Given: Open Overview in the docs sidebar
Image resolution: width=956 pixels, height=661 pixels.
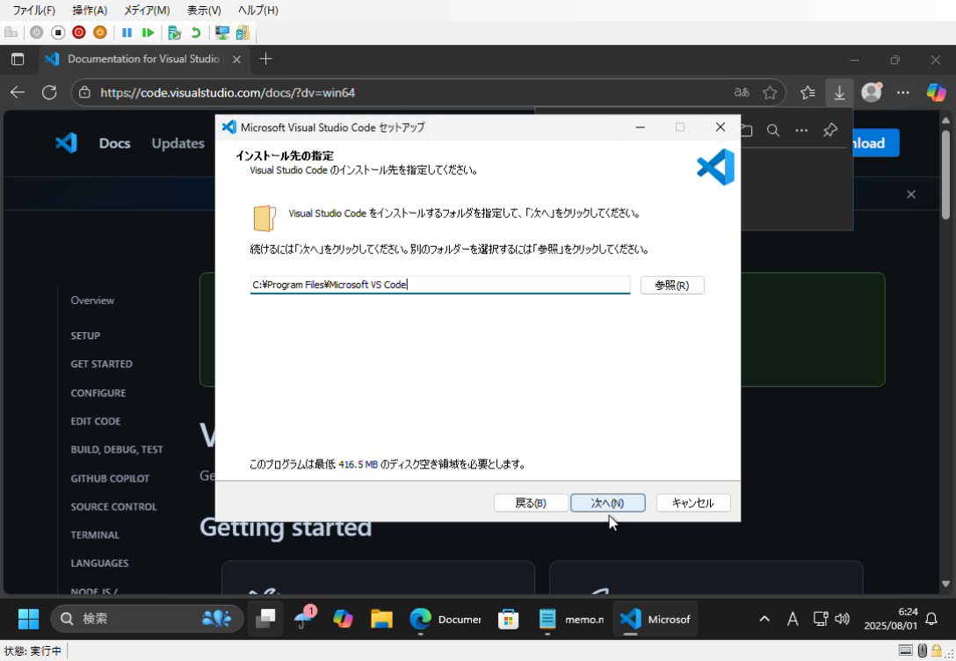Looking at the screenshot, I should click(x=92, y=300).
